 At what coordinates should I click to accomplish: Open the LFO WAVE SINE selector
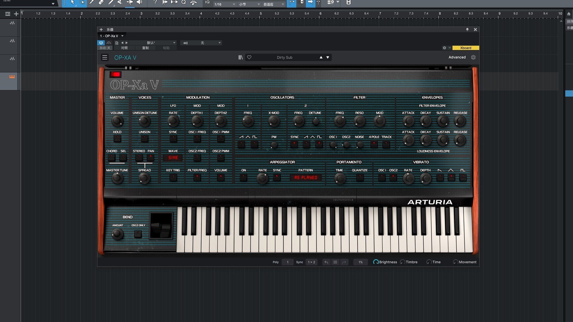coord(173,158)
